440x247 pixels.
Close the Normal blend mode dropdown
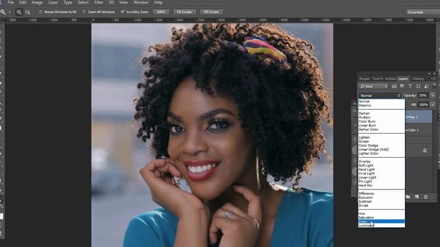coord(379,95)
